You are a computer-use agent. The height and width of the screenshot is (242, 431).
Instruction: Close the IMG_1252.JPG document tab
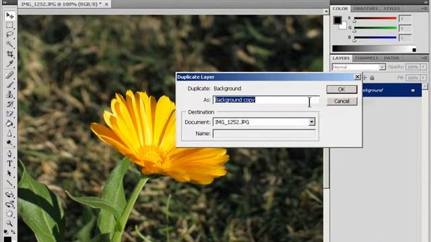(106, 4)
